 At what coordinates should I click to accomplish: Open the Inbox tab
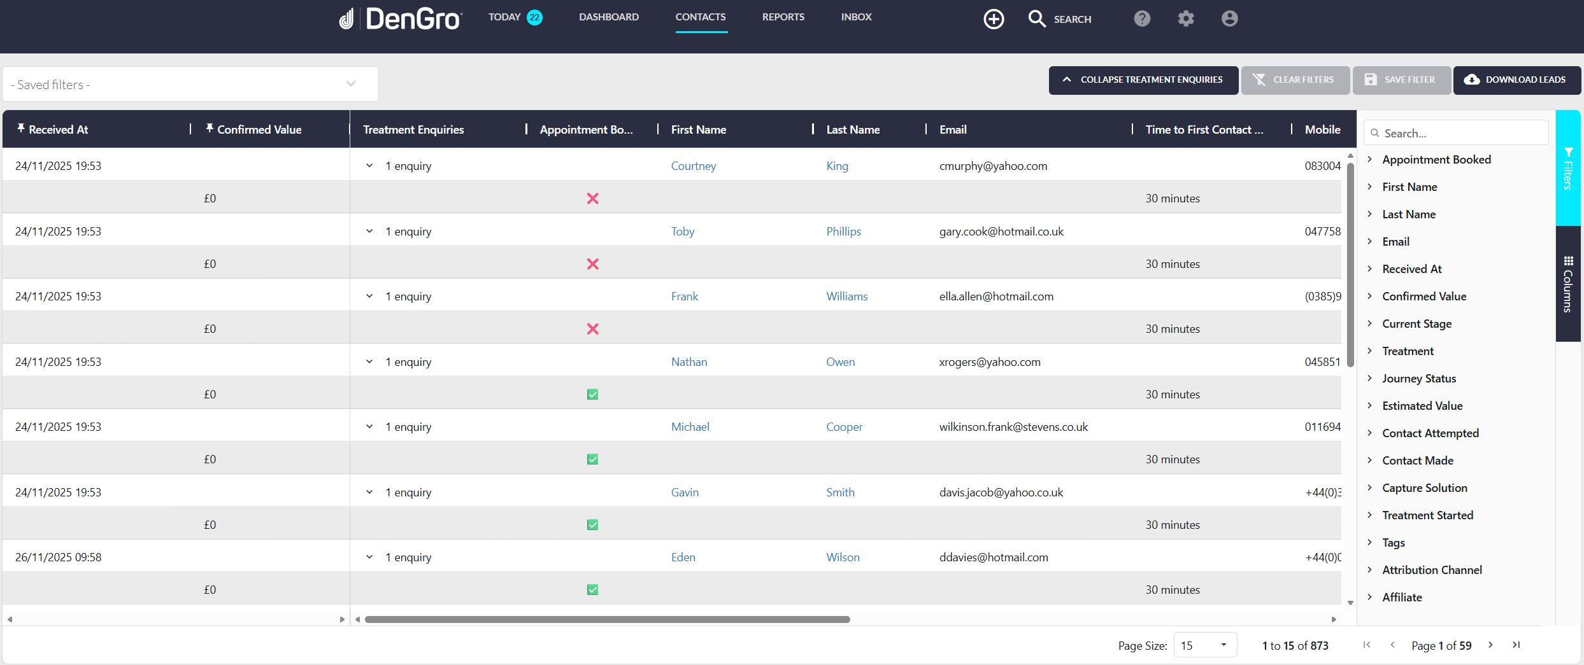[856, 17]
